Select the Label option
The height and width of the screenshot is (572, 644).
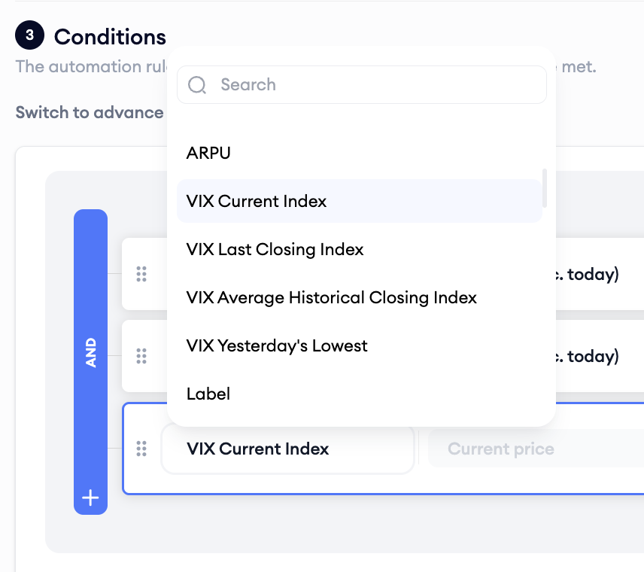(x=360, y=394)
